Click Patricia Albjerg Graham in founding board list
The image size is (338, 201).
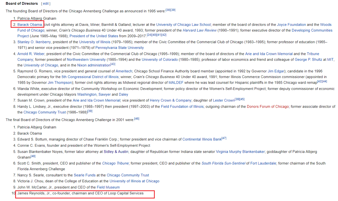(x=37, y=18)
